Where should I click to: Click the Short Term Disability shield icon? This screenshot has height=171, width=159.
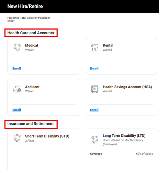tap(17, 138)
